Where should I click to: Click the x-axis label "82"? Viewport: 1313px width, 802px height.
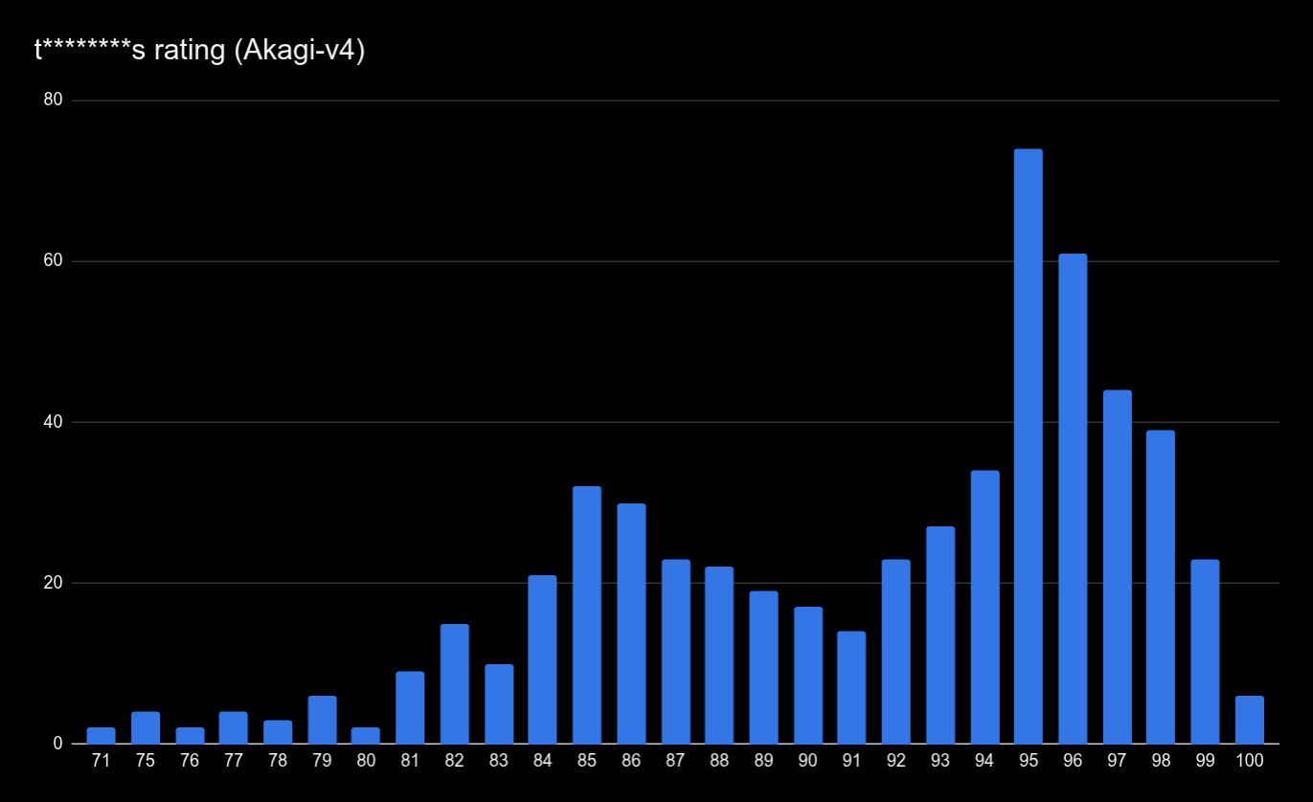pyautogui.click(x=454, y=762)
